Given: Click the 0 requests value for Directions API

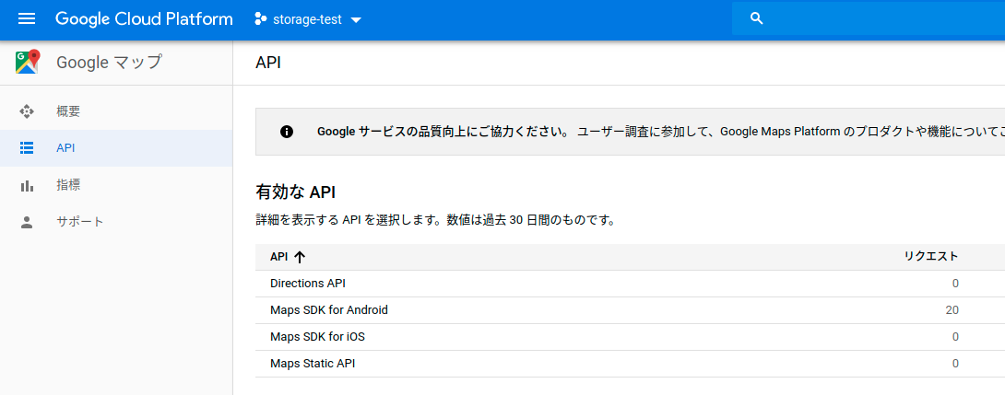Looking at the screenshot, I should (955, 284).
